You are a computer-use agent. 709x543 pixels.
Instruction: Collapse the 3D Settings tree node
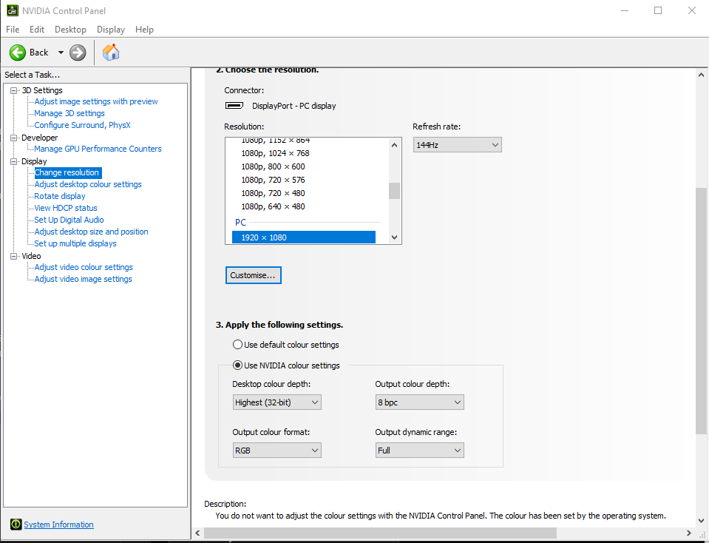point(14,90)
